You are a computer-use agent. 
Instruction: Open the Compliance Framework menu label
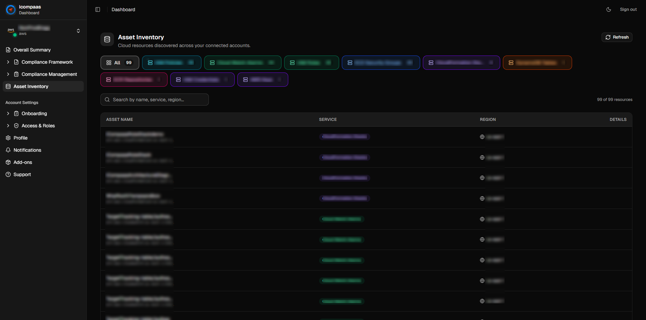47,62
